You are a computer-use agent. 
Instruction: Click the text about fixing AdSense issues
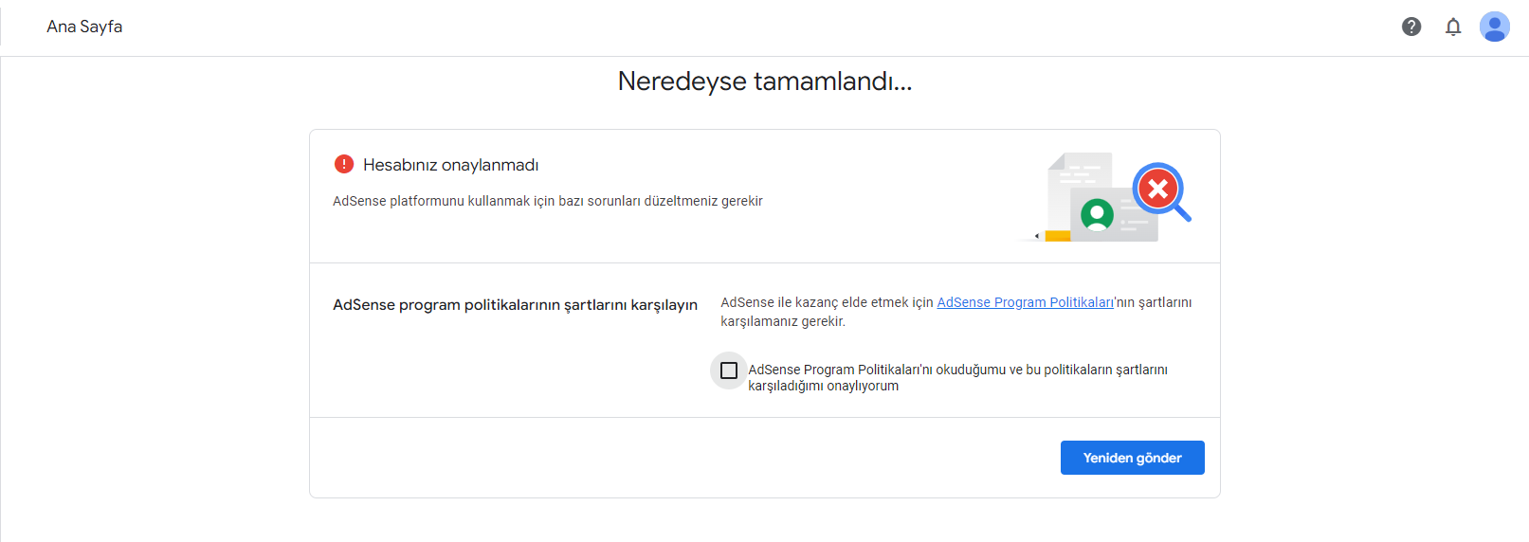(548, 201)
